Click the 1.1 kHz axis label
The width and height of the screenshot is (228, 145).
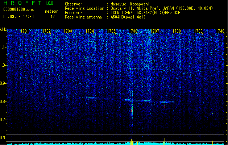tap(3, 47)
